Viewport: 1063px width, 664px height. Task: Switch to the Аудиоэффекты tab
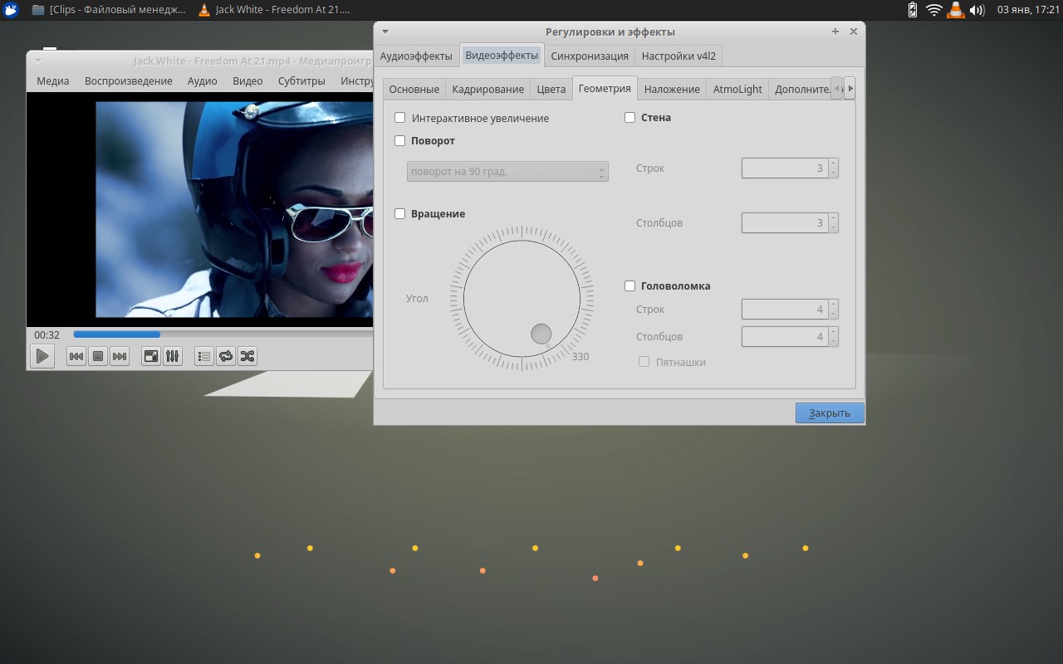tap(416, 56)
